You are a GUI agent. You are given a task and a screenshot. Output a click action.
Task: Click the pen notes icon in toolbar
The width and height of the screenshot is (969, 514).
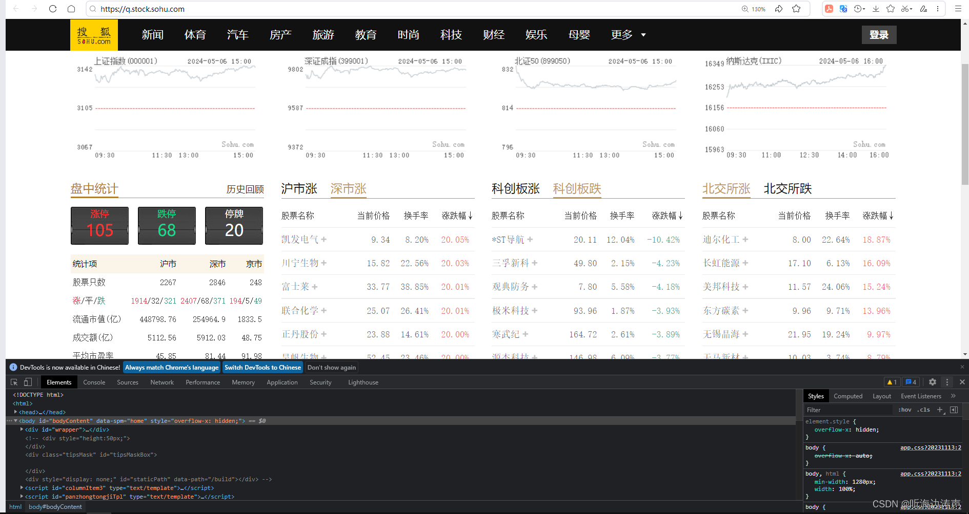[x=923, y=9]
